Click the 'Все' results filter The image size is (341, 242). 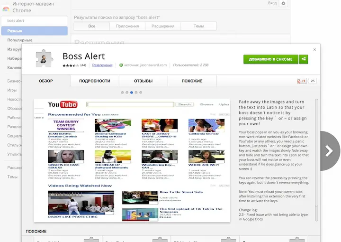(x=91, y=26)
